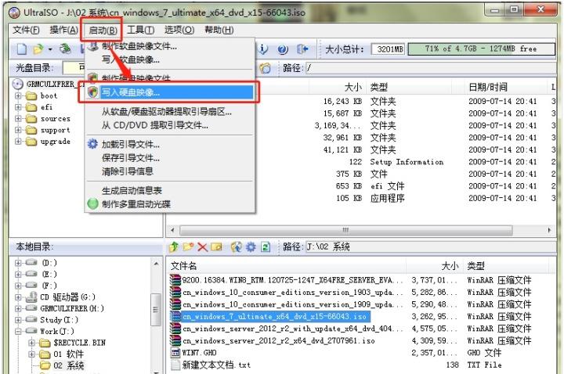Select 写入软盘映像... menu entry
This screenshot has height=374, width=564.
click(x=170, y=59)
